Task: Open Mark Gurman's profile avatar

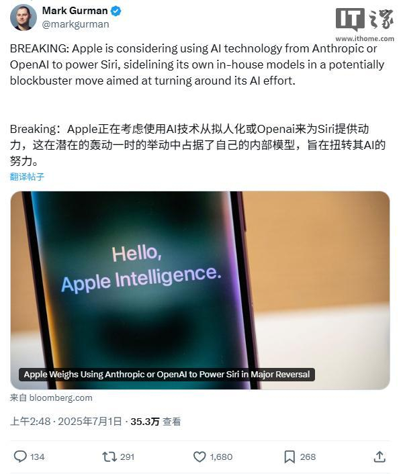Action: click(24, 17)
